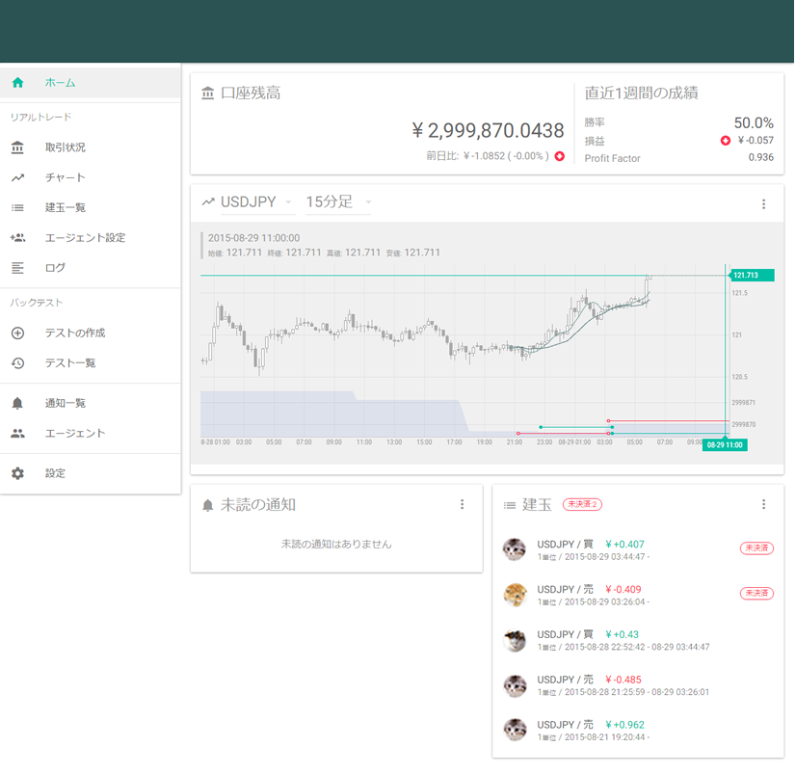796x774 pixels.
Task: Click the text-lines icon beside ログ
Action: point(17,268)
